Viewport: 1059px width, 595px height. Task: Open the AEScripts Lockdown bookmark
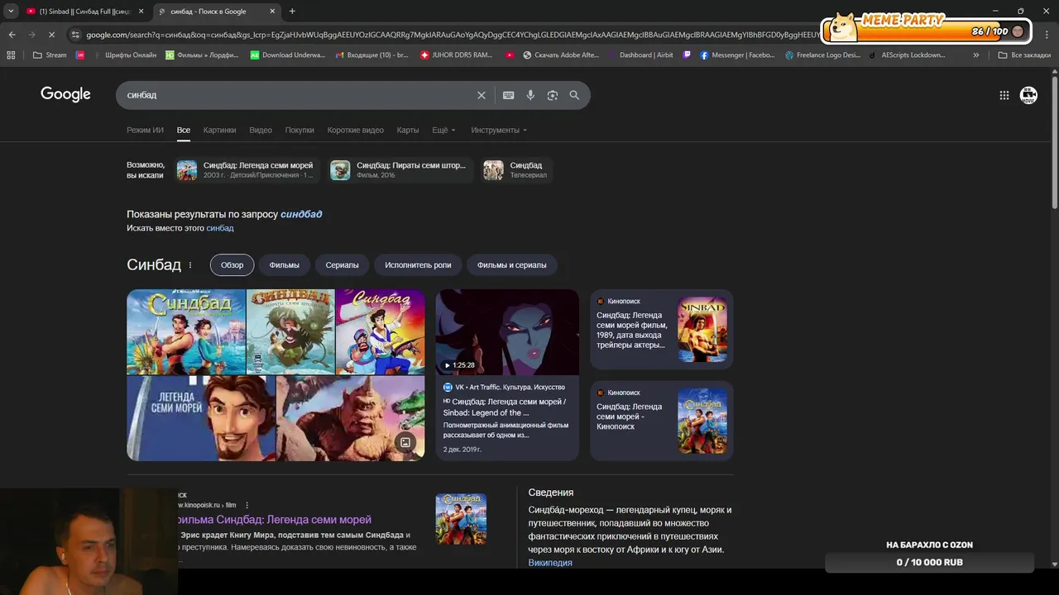point(907,55)
